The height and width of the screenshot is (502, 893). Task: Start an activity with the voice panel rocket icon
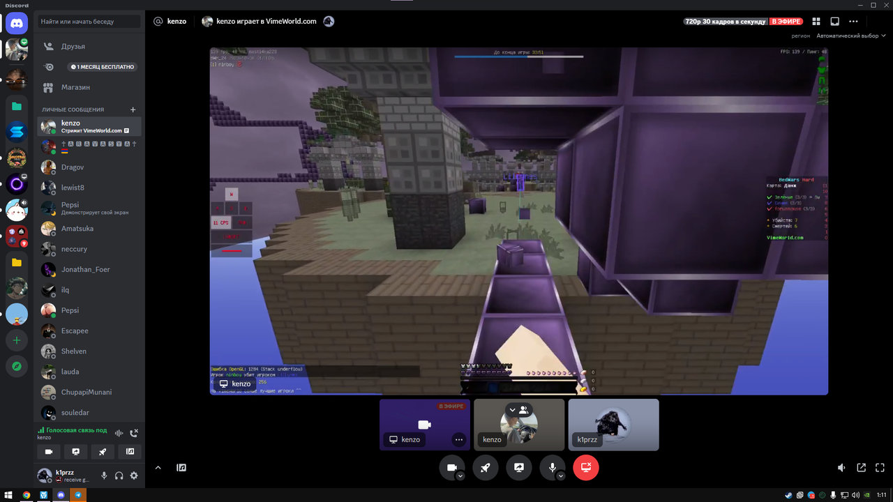[x=103, y=452]
